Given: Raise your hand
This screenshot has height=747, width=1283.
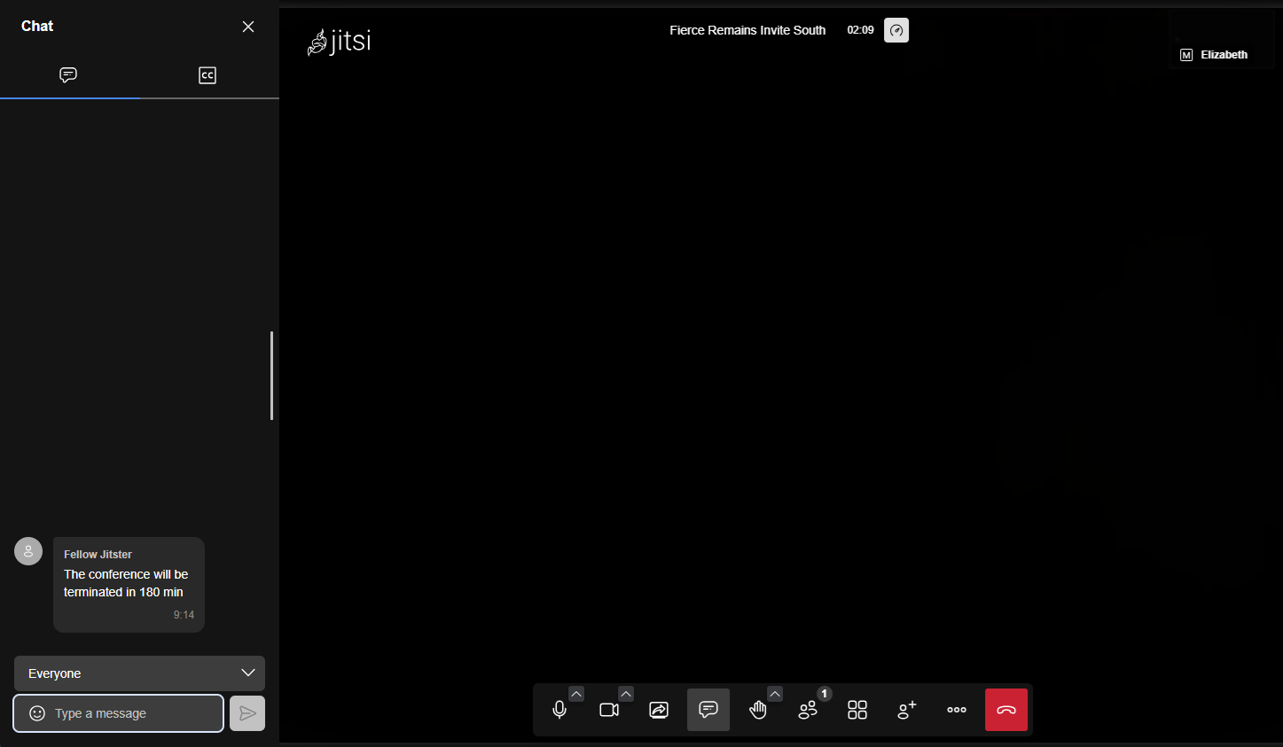Looking at the screenshot, I should click(x=758, y=709).
